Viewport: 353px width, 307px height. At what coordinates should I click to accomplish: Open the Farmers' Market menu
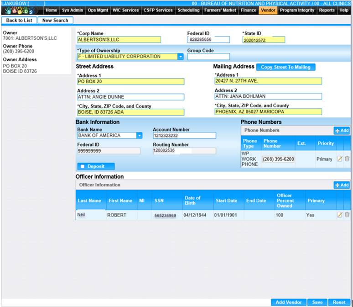[x=220, y=11]
